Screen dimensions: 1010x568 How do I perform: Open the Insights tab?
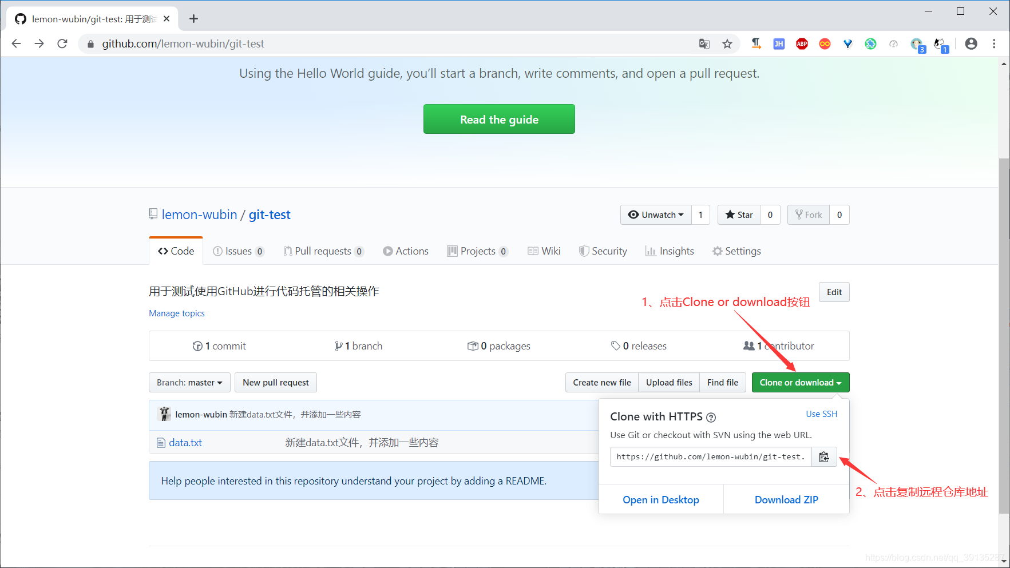click(x=670, y=251)
